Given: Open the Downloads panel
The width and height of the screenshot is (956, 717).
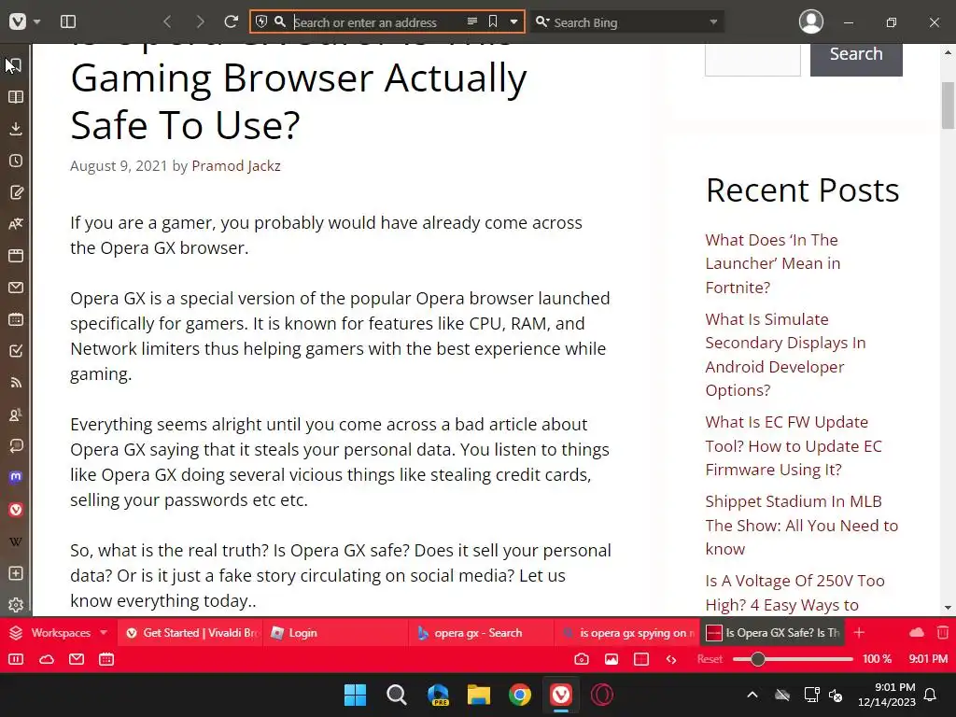Looking at the screenshot, I should 16,129.
